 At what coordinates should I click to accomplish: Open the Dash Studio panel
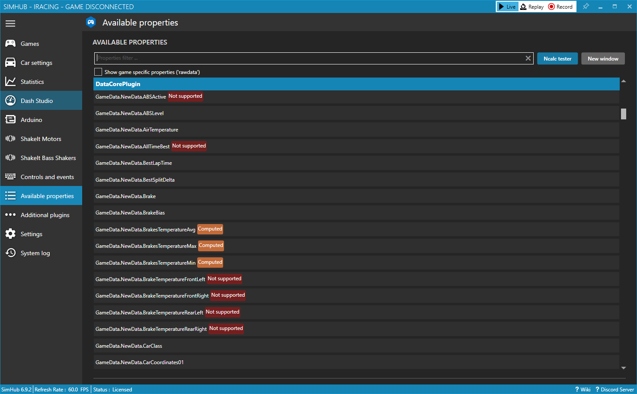point(35,100)
